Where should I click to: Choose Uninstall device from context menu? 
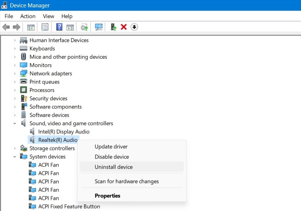pyautogui.click(x=132, y=167)
